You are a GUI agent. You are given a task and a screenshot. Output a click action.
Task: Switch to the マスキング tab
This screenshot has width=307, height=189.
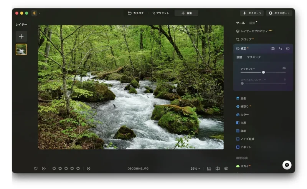254,57
